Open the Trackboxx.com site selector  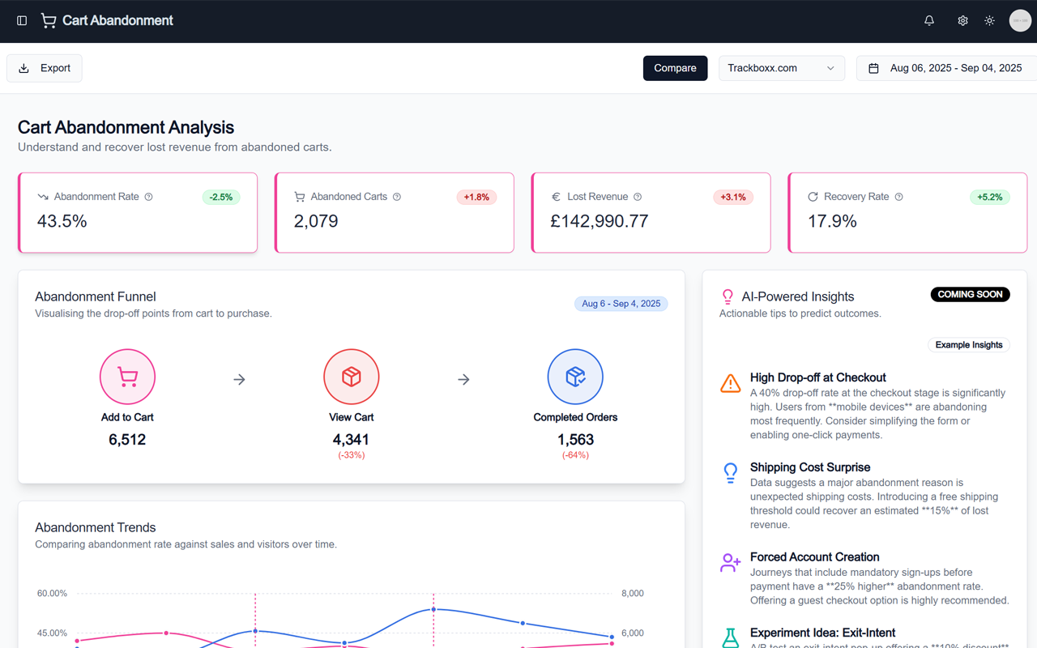(781, 68)
